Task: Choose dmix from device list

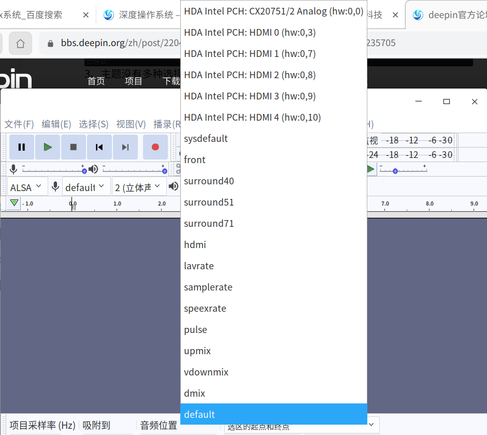Action: pos(274,394)
